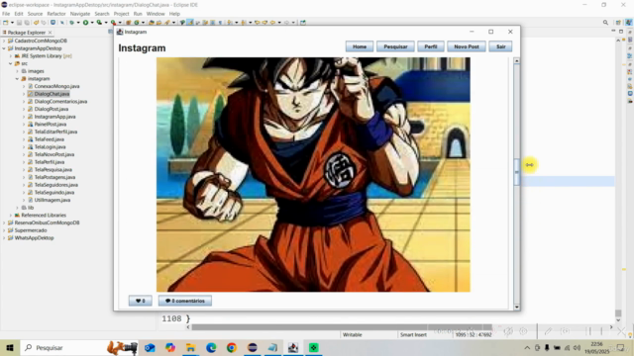Viewport: 634px width, 356px height.
Task: Open Outlook from the taskbar
Action: point(150,347)
